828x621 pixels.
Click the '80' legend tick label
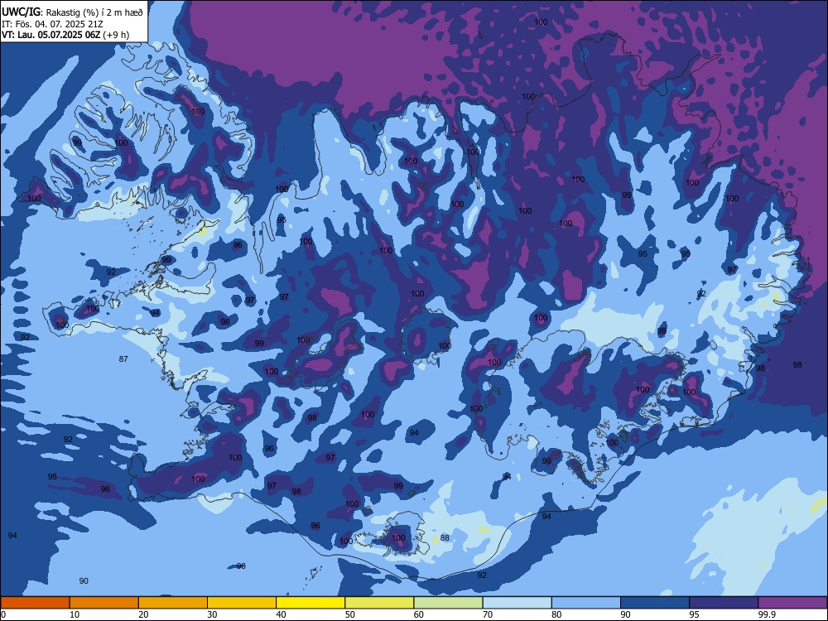pos(557,614)
